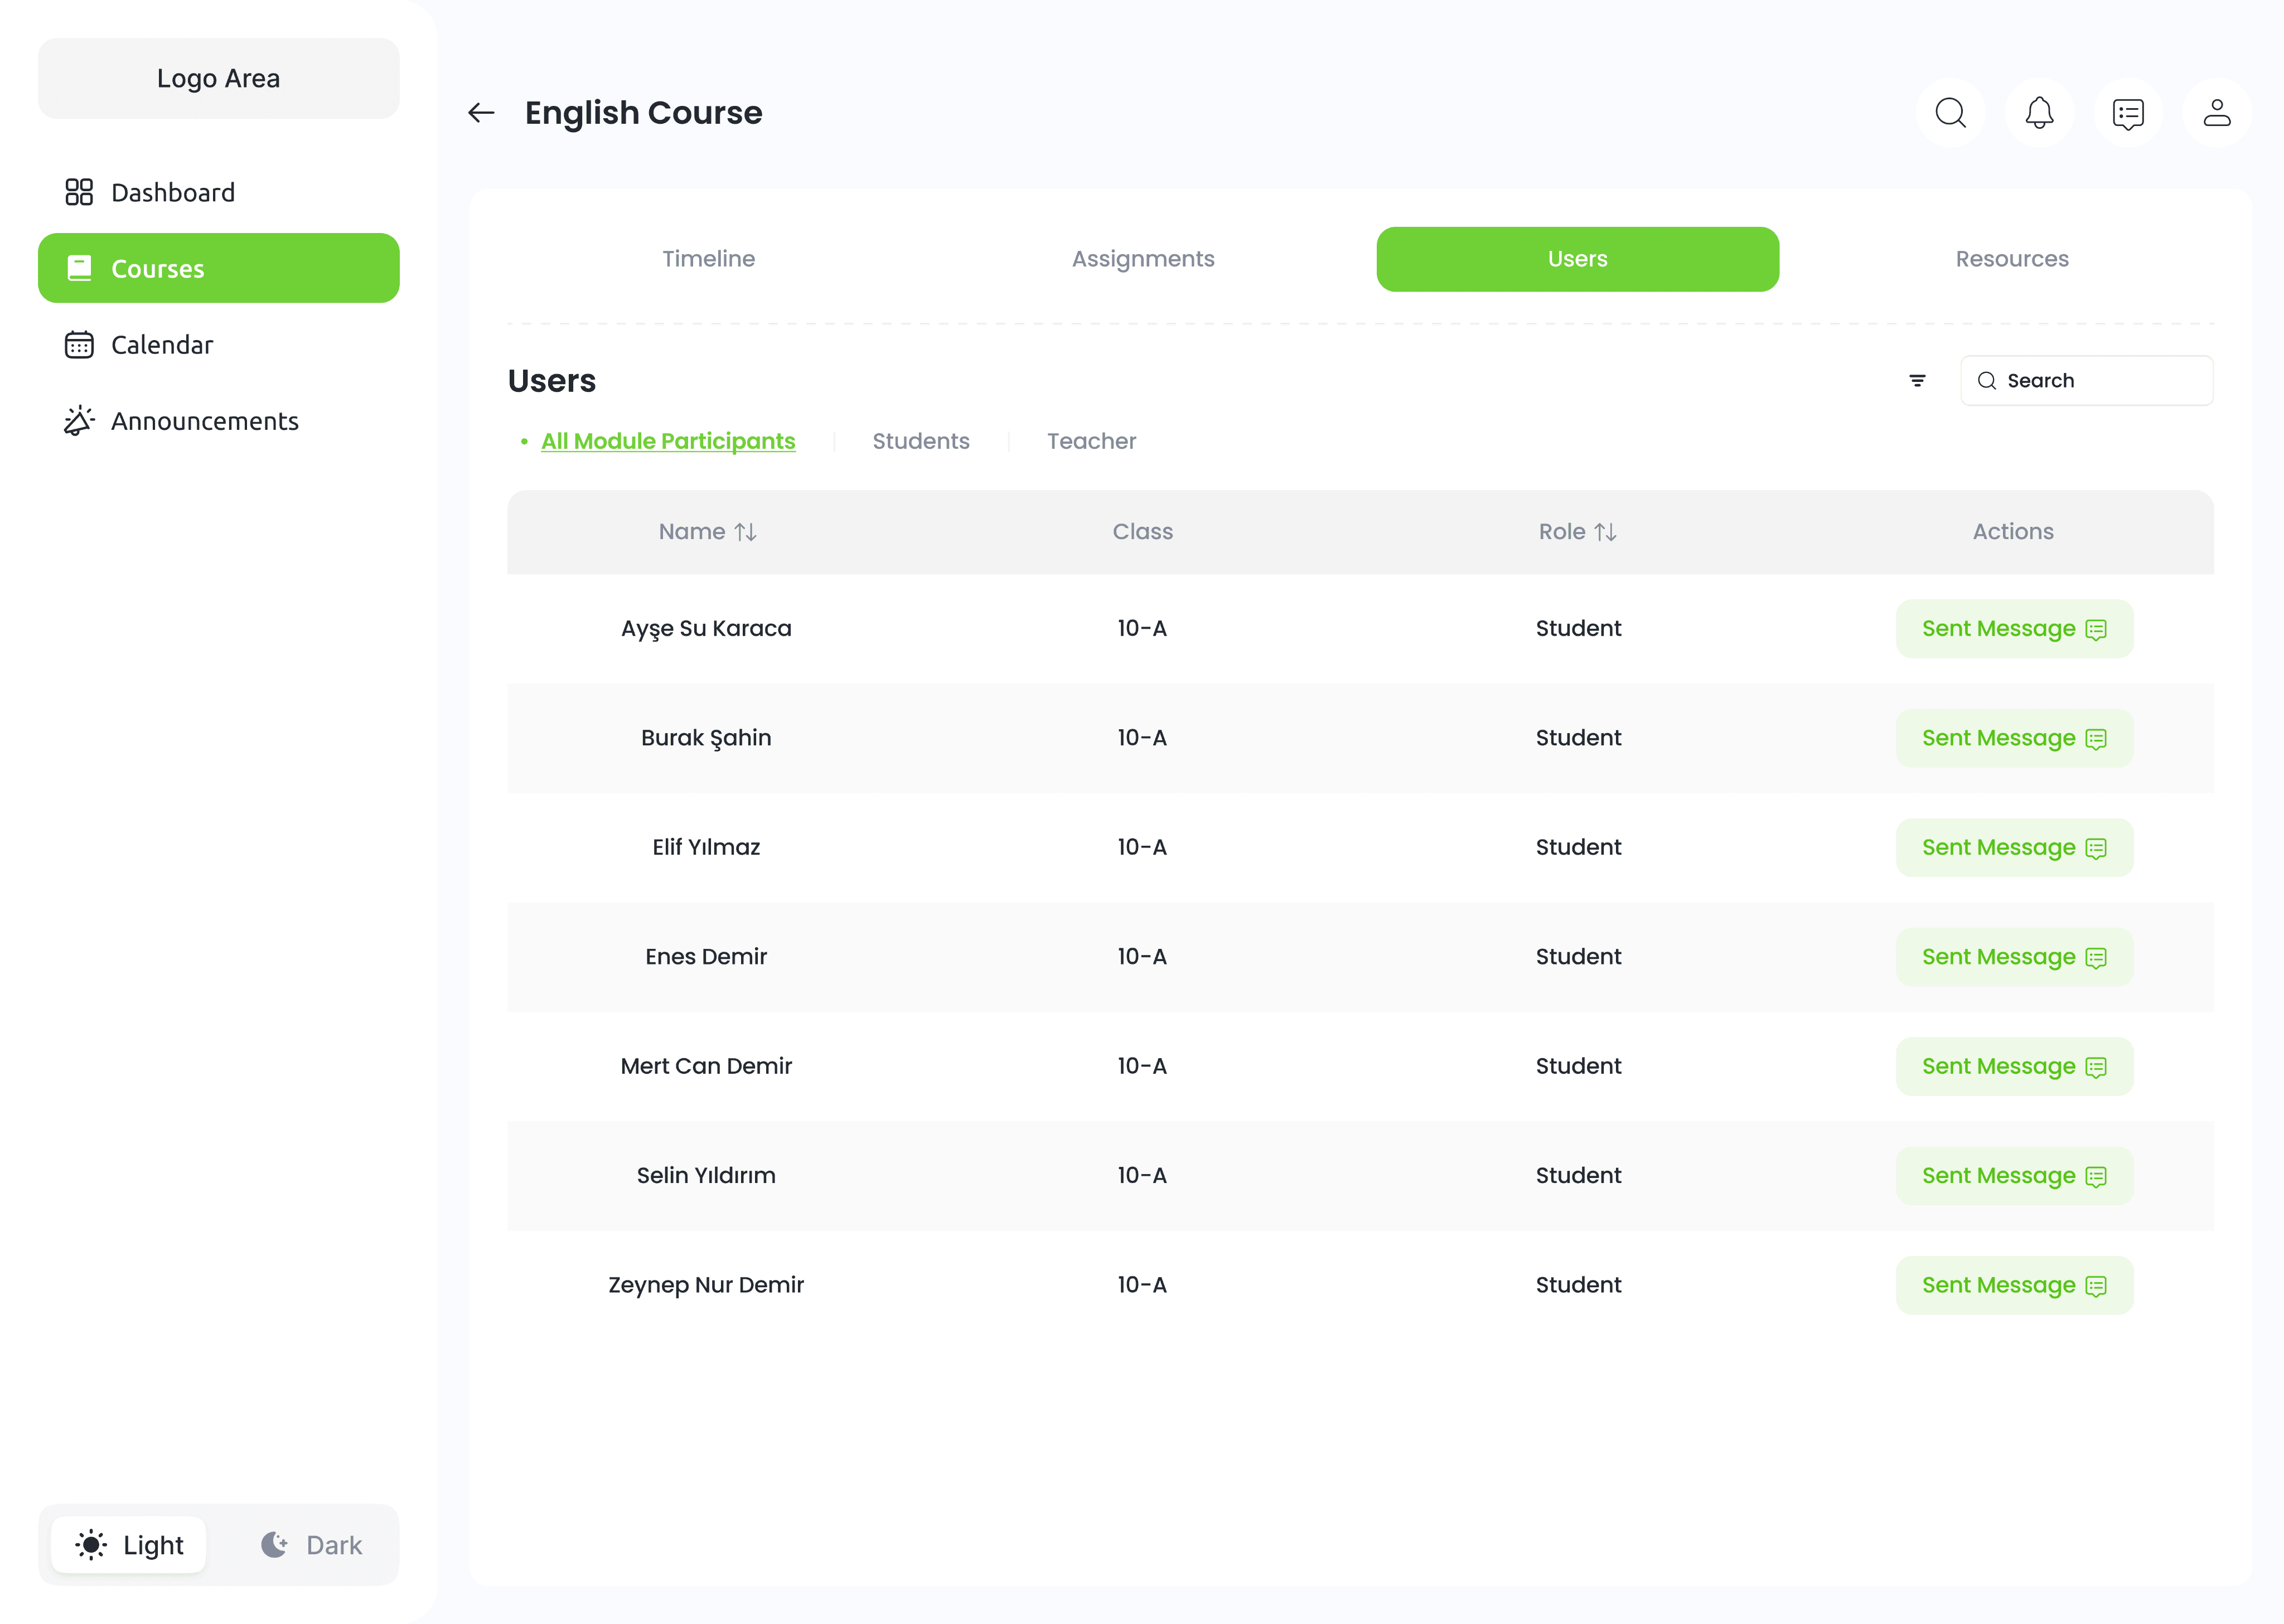Go to Calendar in the sidebar

(x=162, y=345)
